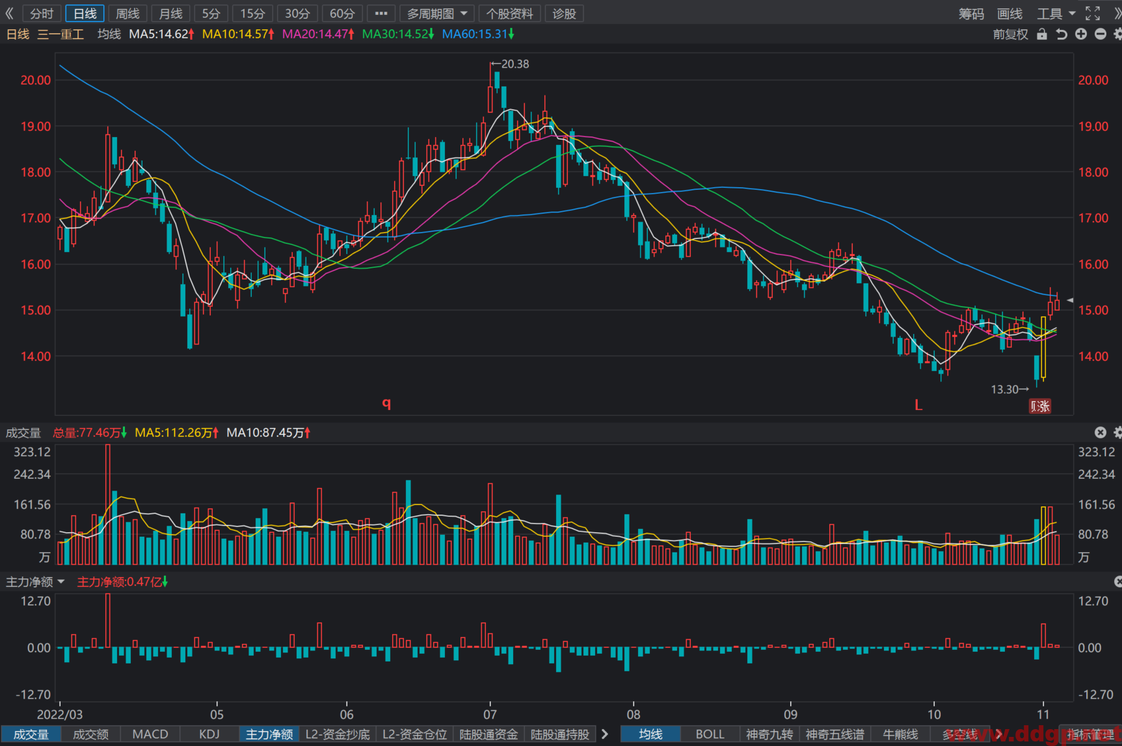This screenshot has height=746, width=1122.
Task: Click the current-price arrow marker on the right axis
Action: coord(1070,300)
